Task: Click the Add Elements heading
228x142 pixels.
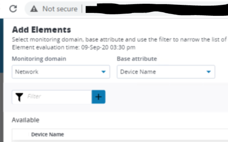Action: 42,30
